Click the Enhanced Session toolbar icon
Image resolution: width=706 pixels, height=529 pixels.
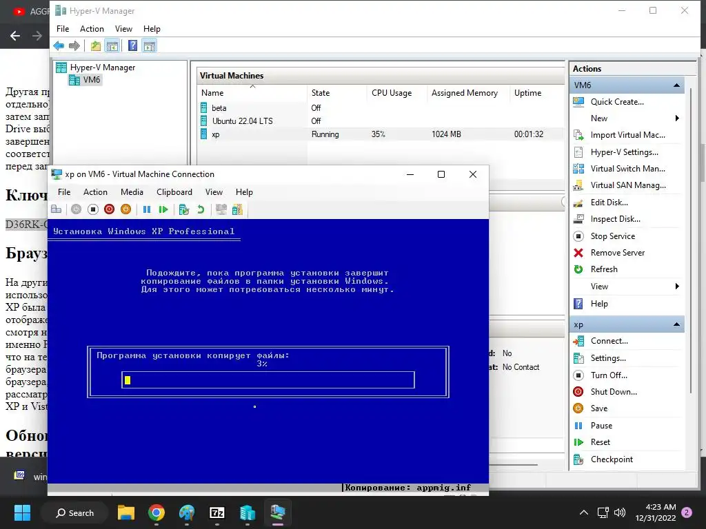[221, 209]
